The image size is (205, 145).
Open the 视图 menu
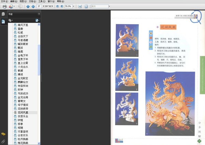pos(23,1)
